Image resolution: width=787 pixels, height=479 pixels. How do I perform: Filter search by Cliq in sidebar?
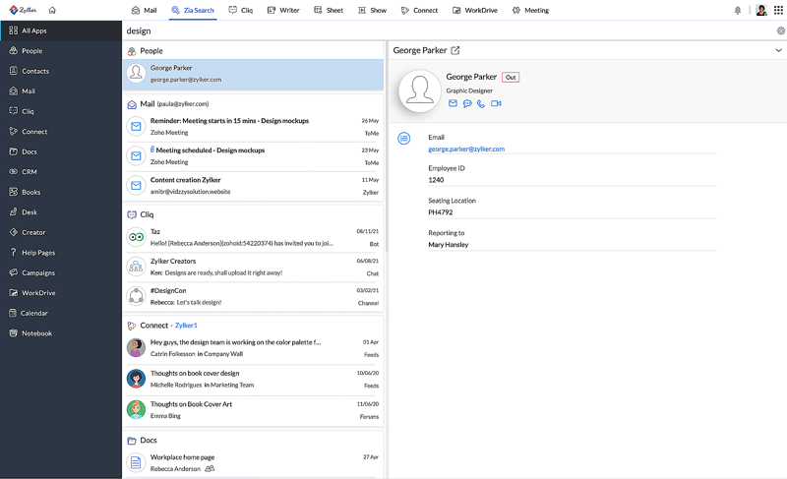[x=61, y=111]
